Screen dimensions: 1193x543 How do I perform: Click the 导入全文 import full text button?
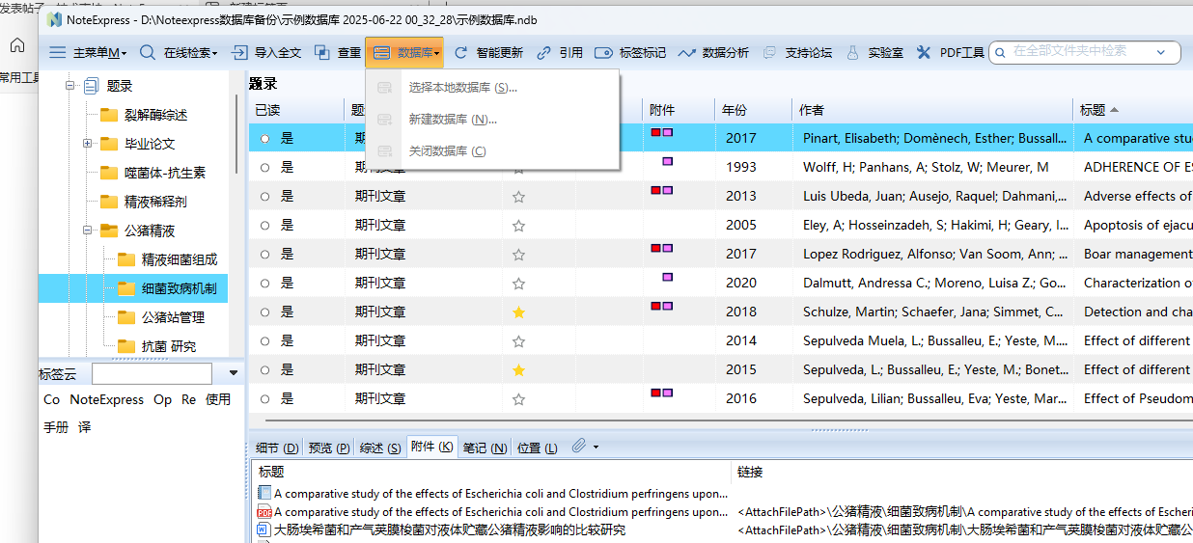tap(266, 53)
